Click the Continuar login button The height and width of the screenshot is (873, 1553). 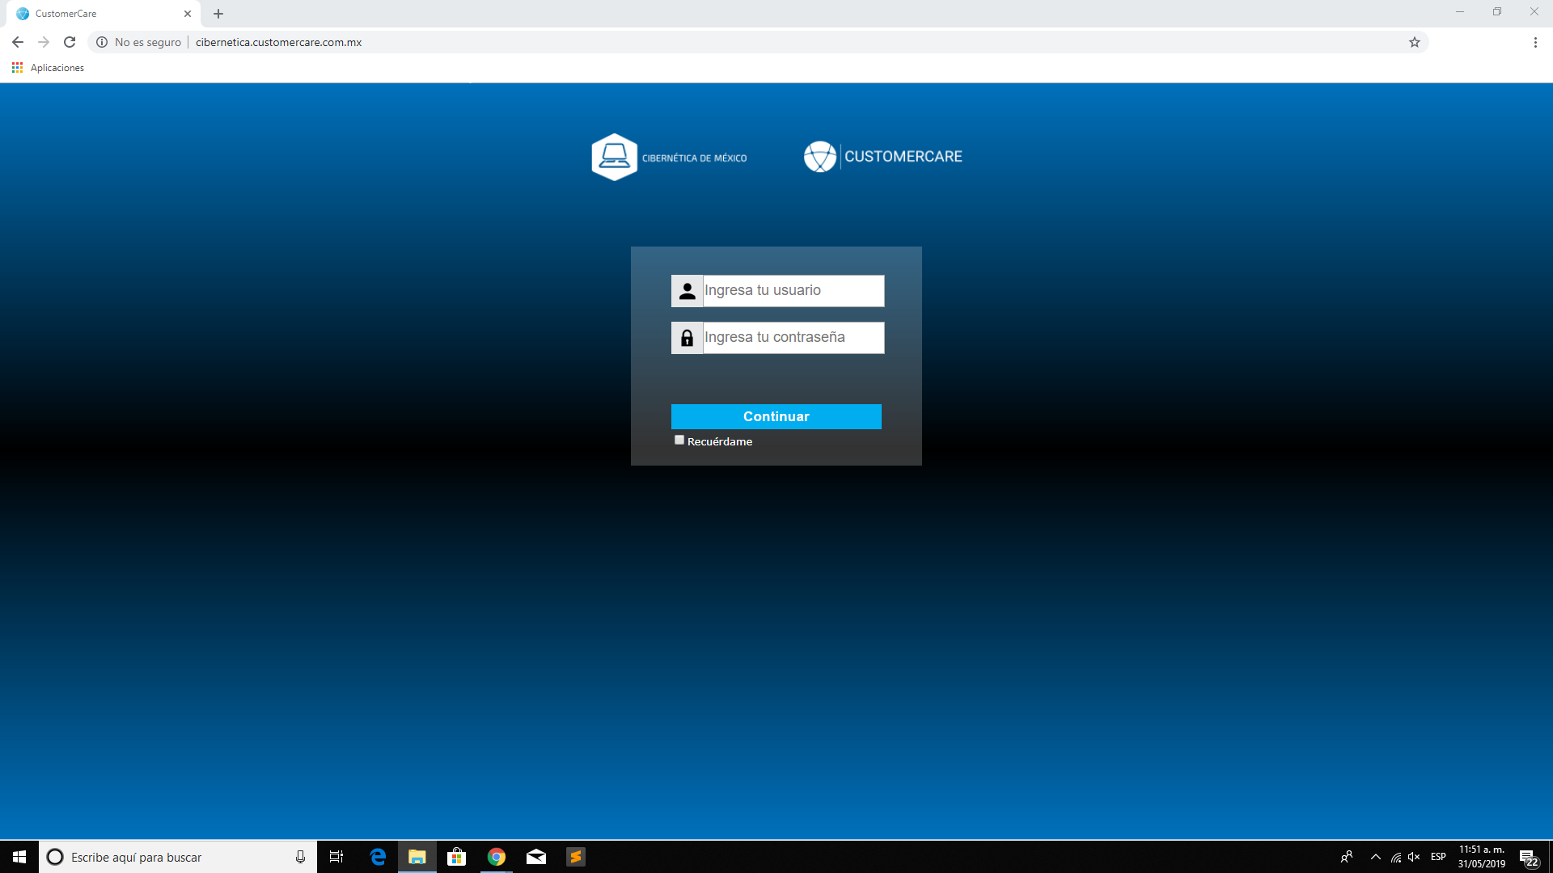coord(776,416)
